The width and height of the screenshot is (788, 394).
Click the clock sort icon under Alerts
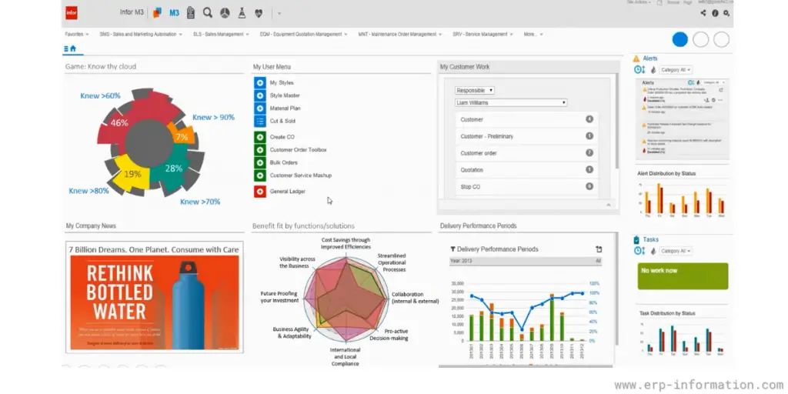(639, 70)
